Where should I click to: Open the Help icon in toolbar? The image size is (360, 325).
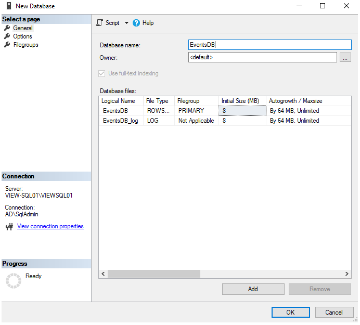point(136,23)
